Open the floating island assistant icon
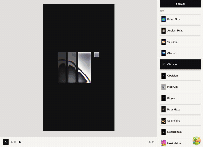The image size is (203, 147). tap(197, 141)
